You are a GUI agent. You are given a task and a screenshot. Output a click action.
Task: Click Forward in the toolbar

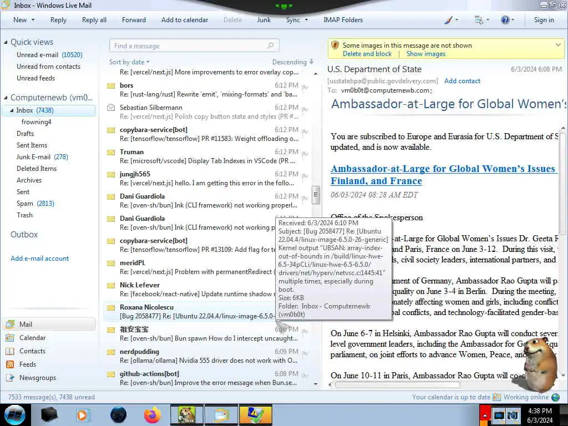click(134, 20)
